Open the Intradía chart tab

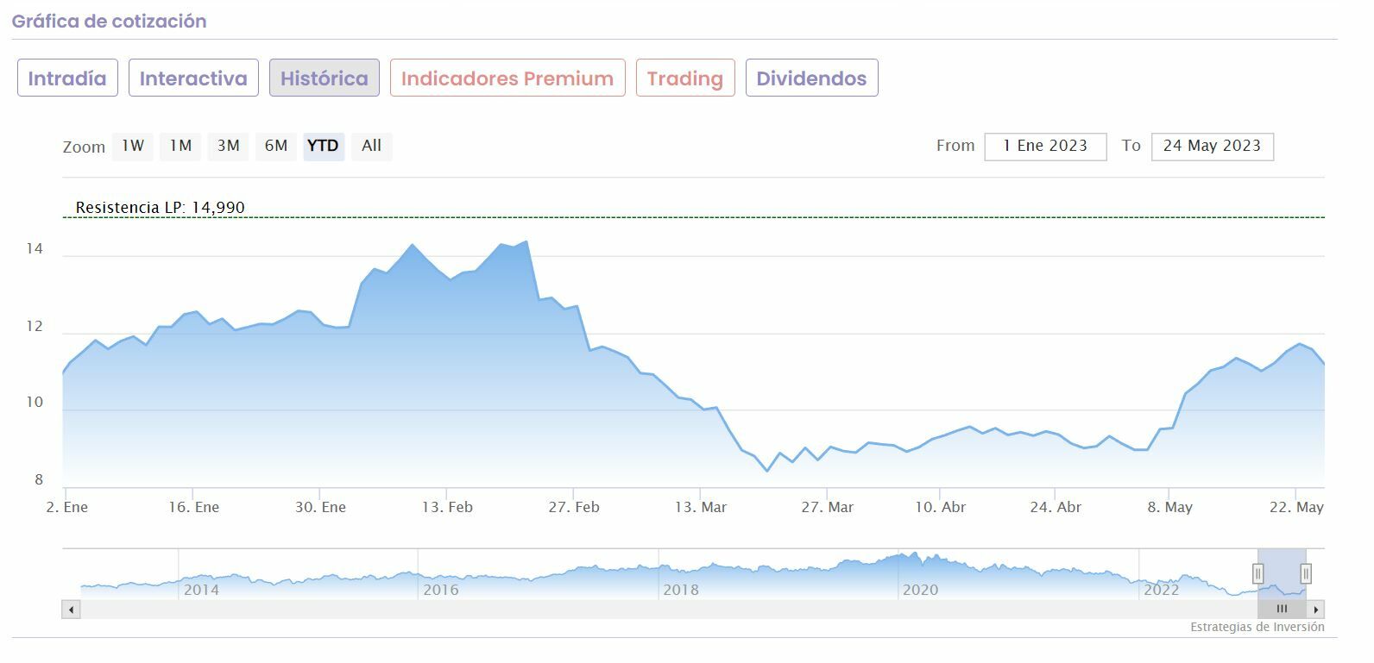point(67,78)
